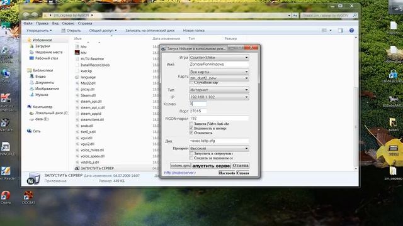
Task: Select the Mss32.dll file icon
Action: click(77, 83)
